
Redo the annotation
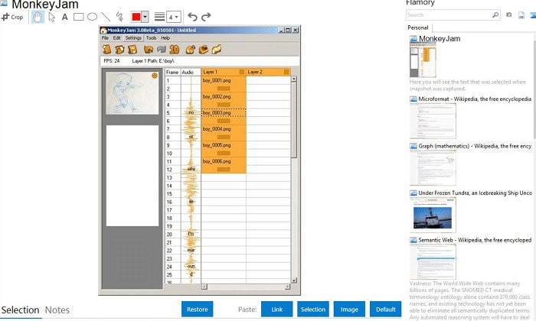click(206, 16)
